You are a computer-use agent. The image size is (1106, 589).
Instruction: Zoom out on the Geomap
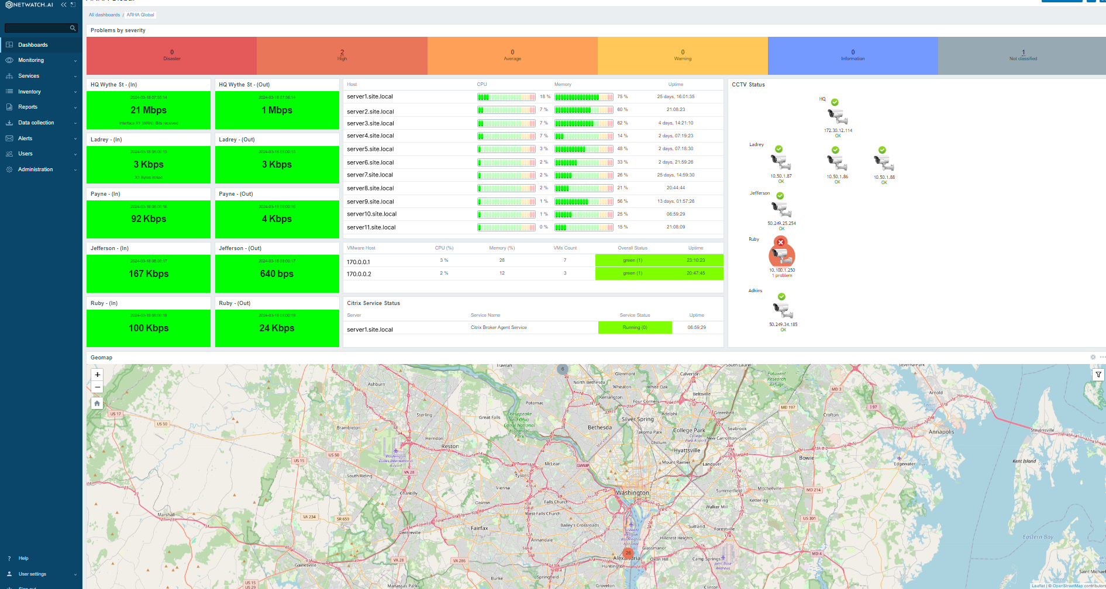point(97,387)
